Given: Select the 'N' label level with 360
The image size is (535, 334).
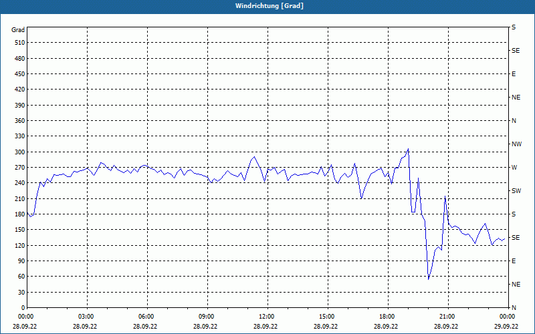Looking at the screenshot, I should pos(514,121).
